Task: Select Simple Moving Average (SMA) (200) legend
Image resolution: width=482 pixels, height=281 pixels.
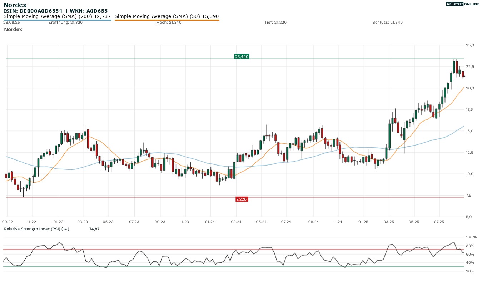Action: click(x=57, y=16)
